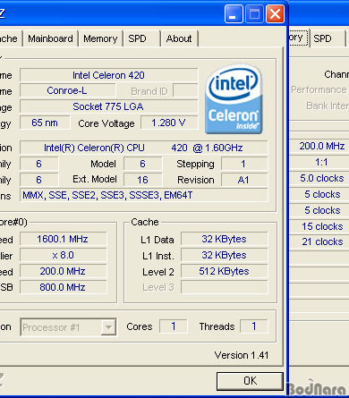Click the Cores count value
The image size is (349, 398).
(174, 326)
